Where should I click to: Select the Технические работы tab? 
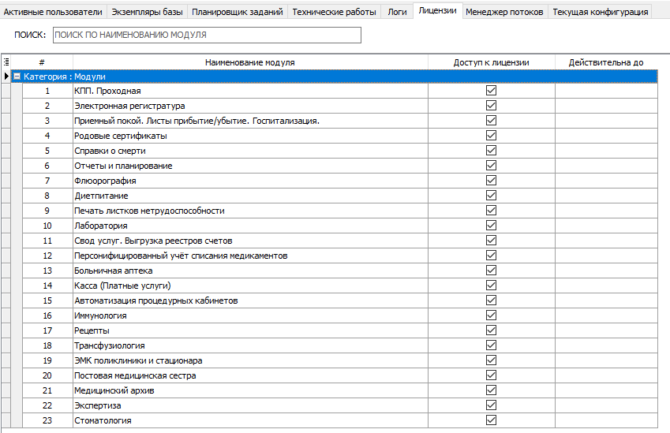tap(334, 12)
